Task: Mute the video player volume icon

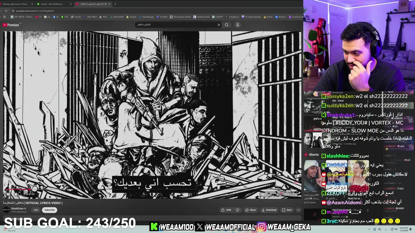Action: click(x=17, y=194)
